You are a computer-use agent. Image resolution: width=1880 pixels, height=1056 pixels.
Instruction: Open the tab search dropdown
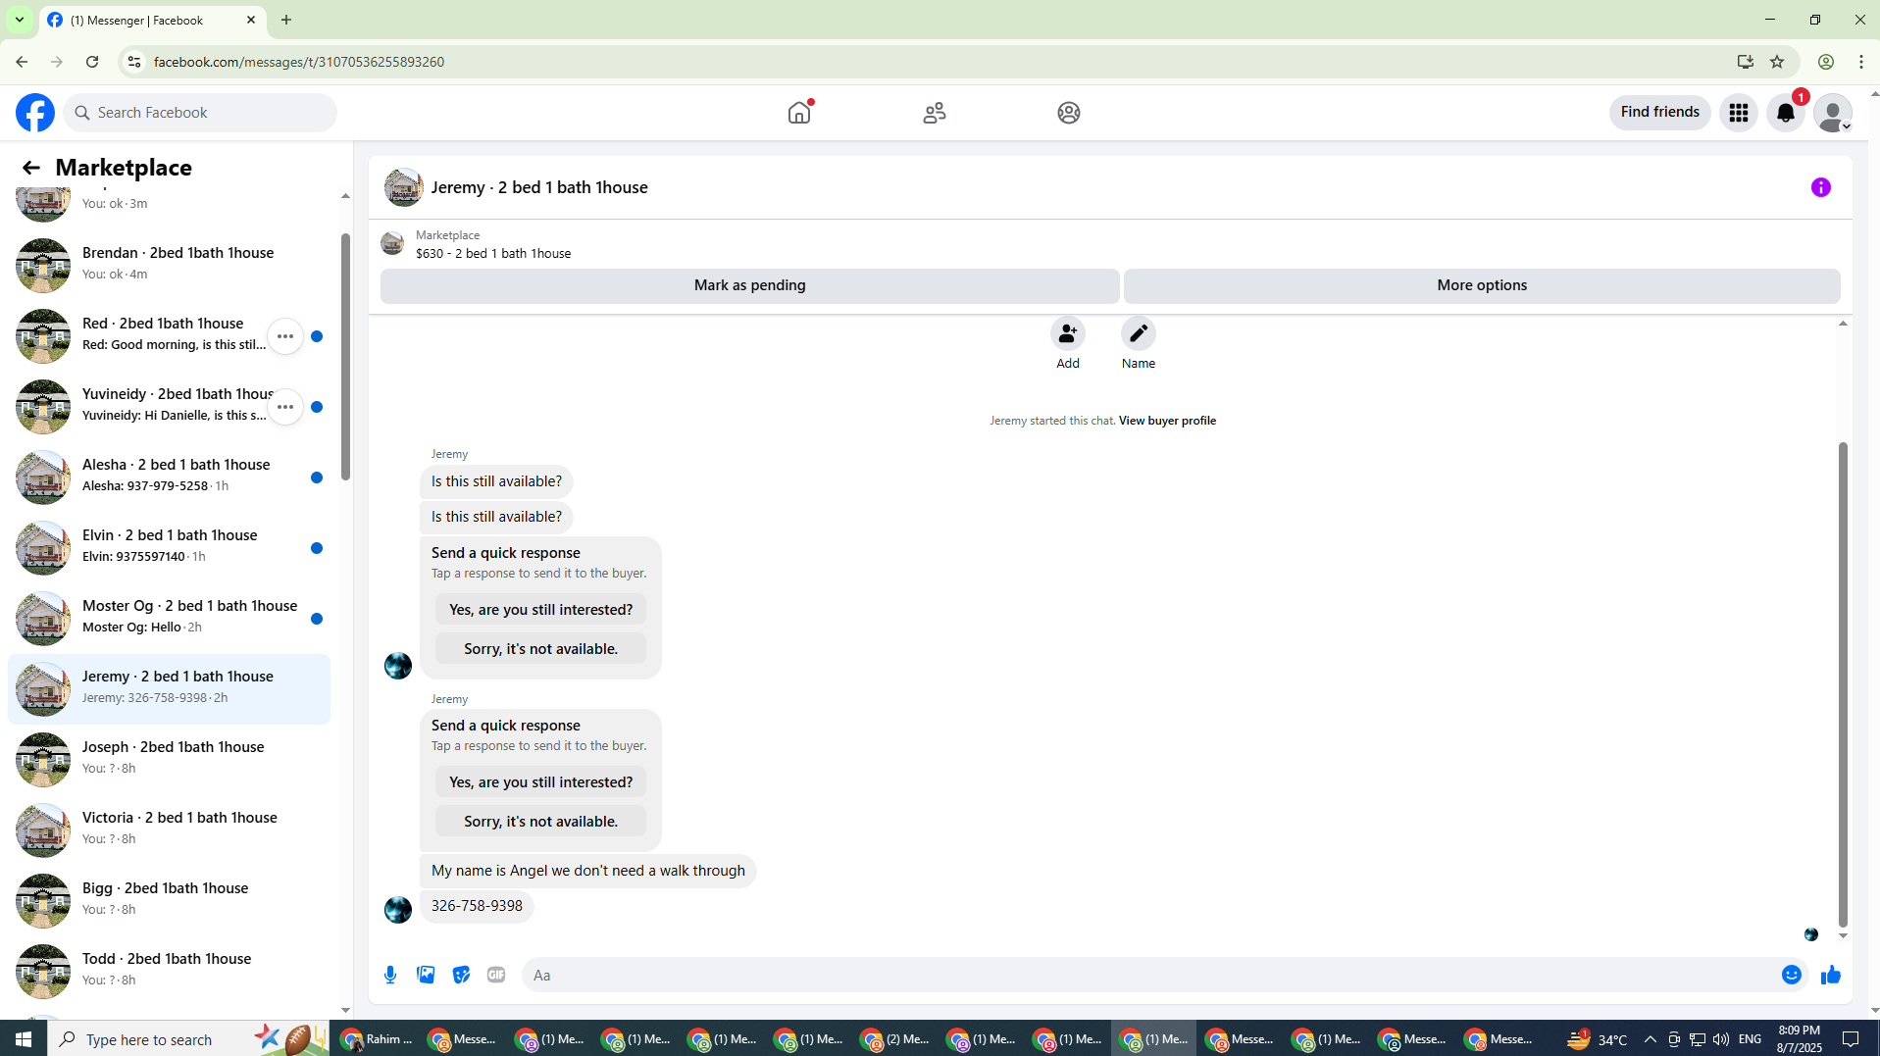pos(20,20)
